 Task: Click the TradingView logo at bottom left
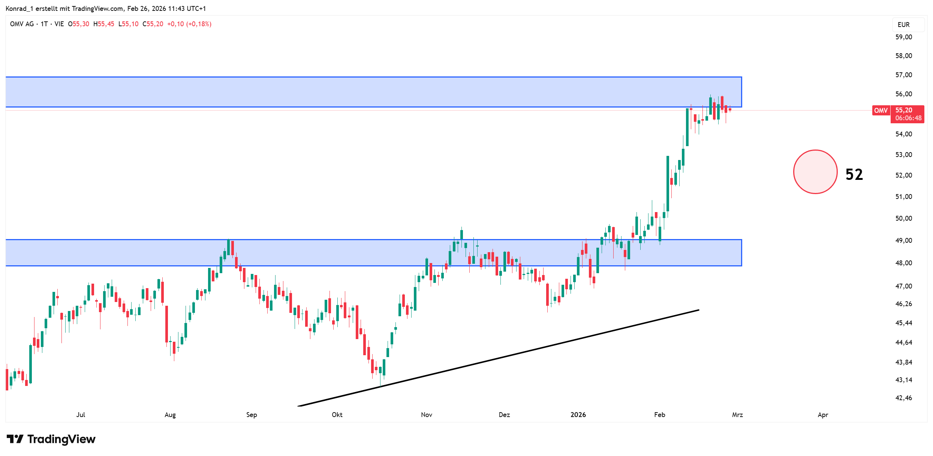51,439
